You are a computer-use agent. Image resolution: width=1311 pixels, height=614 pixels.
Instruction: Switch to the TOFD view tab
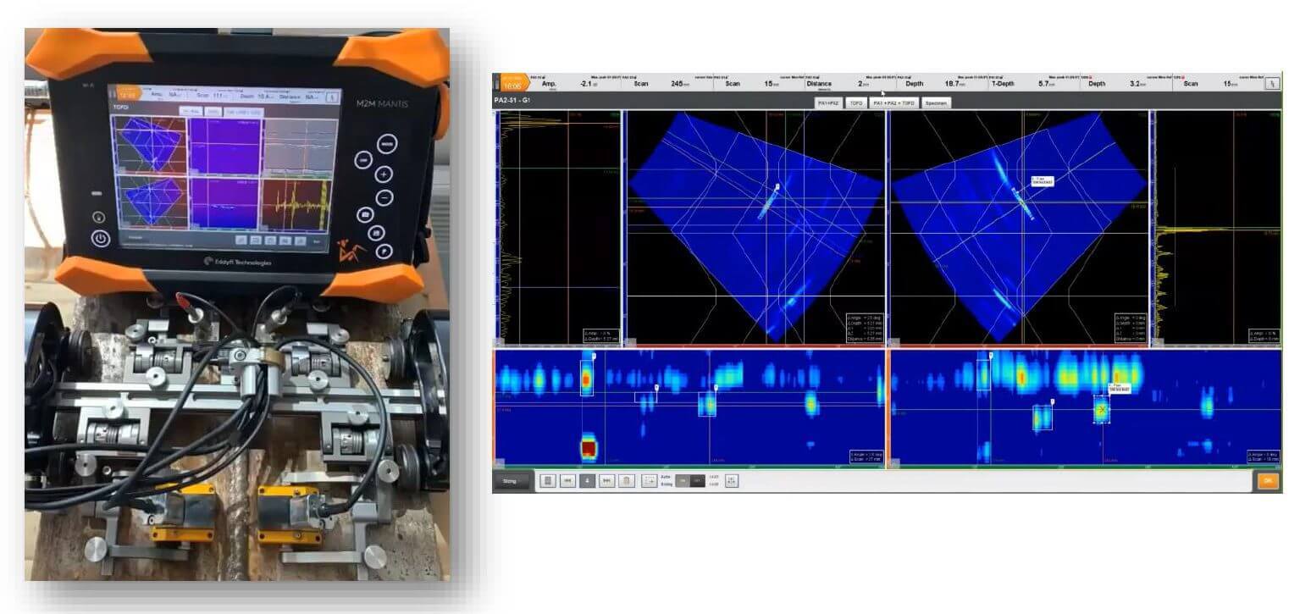pyautogui.click(x=856, y=102)
